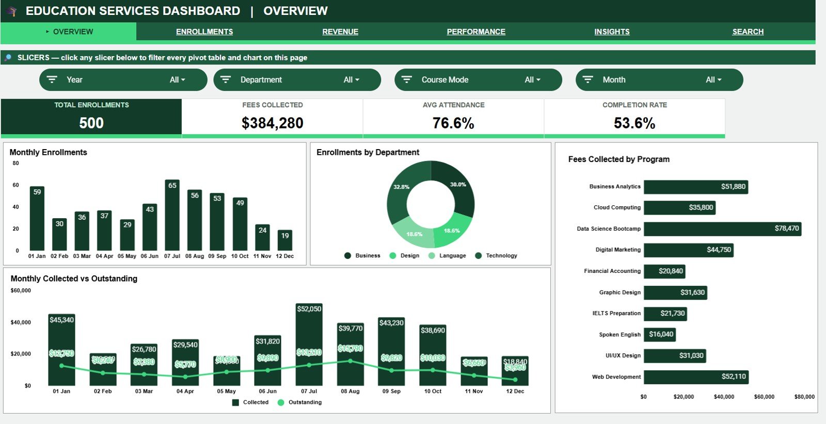Click the Monthly Collected vs Outstanding title
This screenshot has width=826, height=424.
click(74, 279)
